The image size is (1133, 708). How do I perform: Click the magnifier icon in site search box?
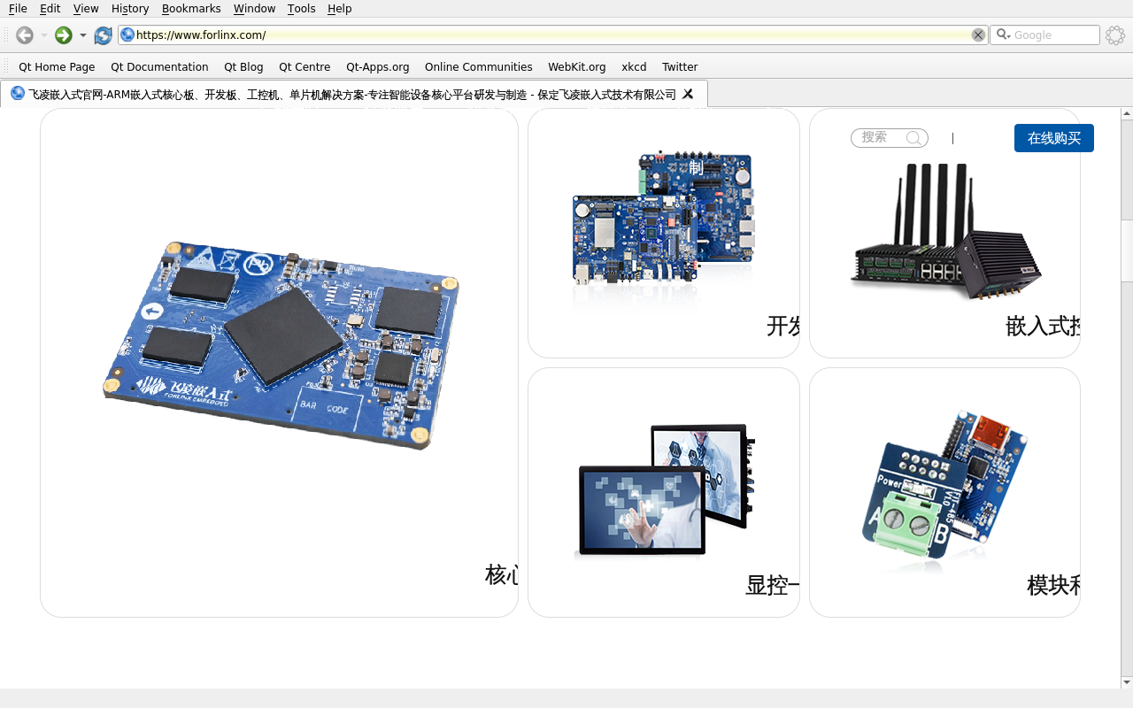[x=913, y=138]
